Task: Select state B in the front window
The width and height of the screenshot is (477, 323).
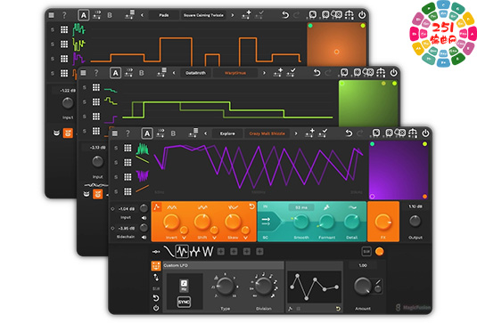Action: pos(173,133)
